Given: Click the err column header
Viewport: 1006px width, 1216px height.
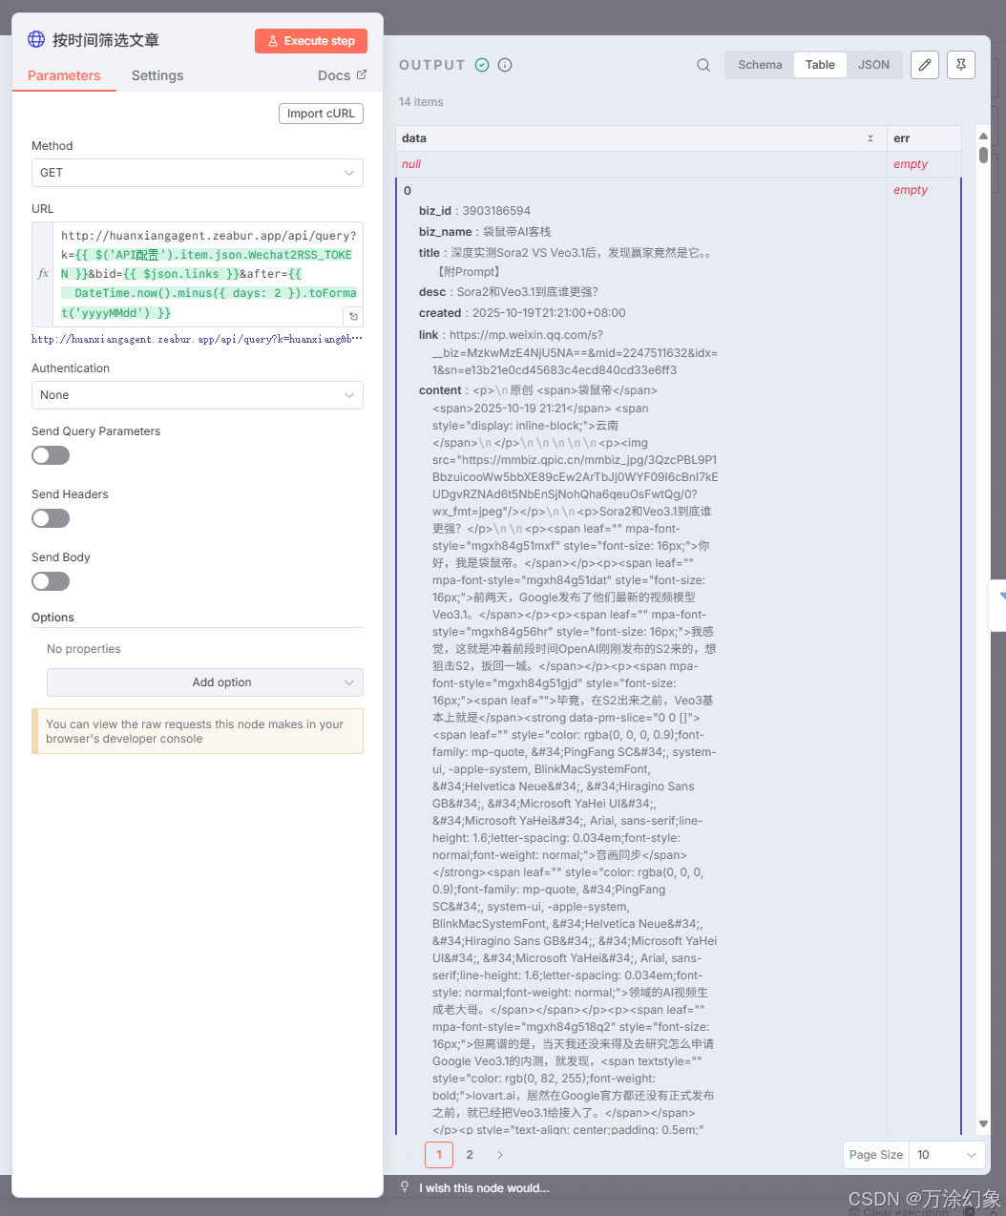Looking at the screenshot, I should (924, 138).
